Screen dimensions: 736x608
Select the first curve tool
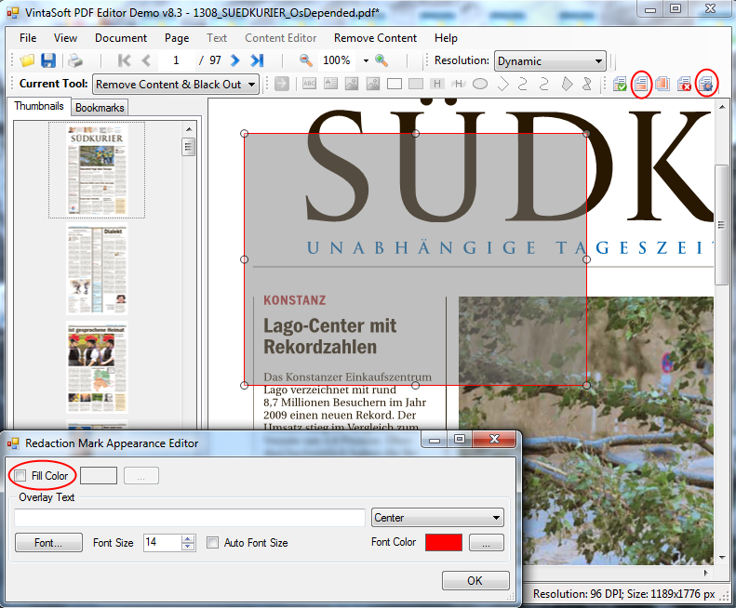tap(522, 84)
